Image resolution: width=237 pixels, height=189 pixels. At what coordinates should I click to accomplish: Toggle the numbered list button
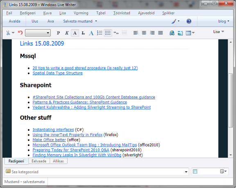(x=99, y=33)
